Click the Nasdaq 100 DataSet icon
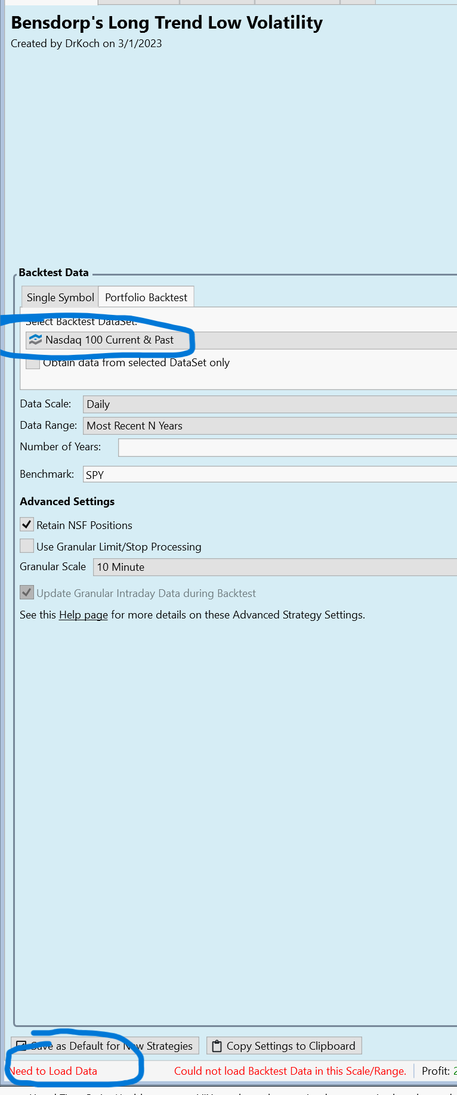Image resolution: width=457 pixels, height=1095 pixels. tap(36, 340)
